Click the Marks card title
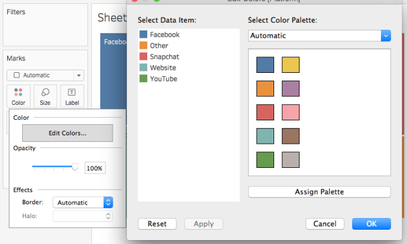 tap(16, 59)
